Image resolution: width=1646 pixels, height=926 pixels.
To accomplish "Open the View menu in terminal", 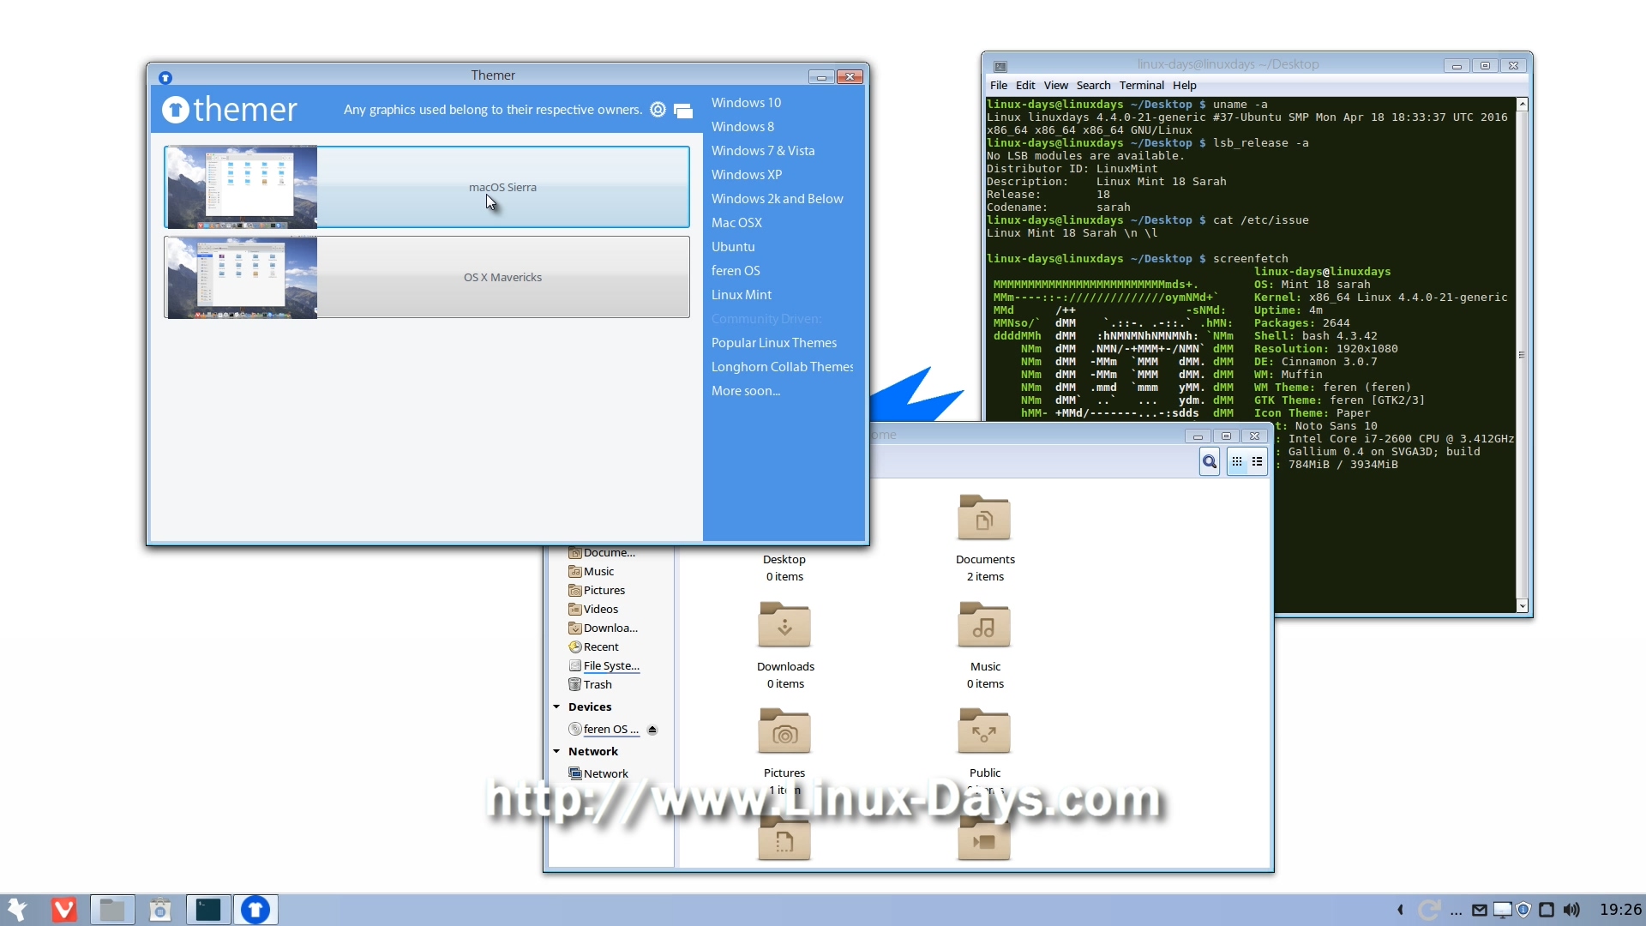I will [1055, 85].
